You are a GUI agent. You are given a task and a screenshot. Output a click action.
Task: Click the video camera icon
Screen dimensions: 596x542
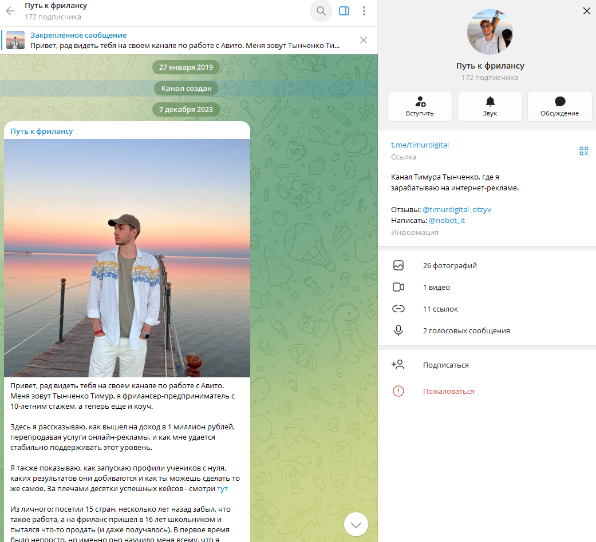pyautogui.click(x=398, y=288)
